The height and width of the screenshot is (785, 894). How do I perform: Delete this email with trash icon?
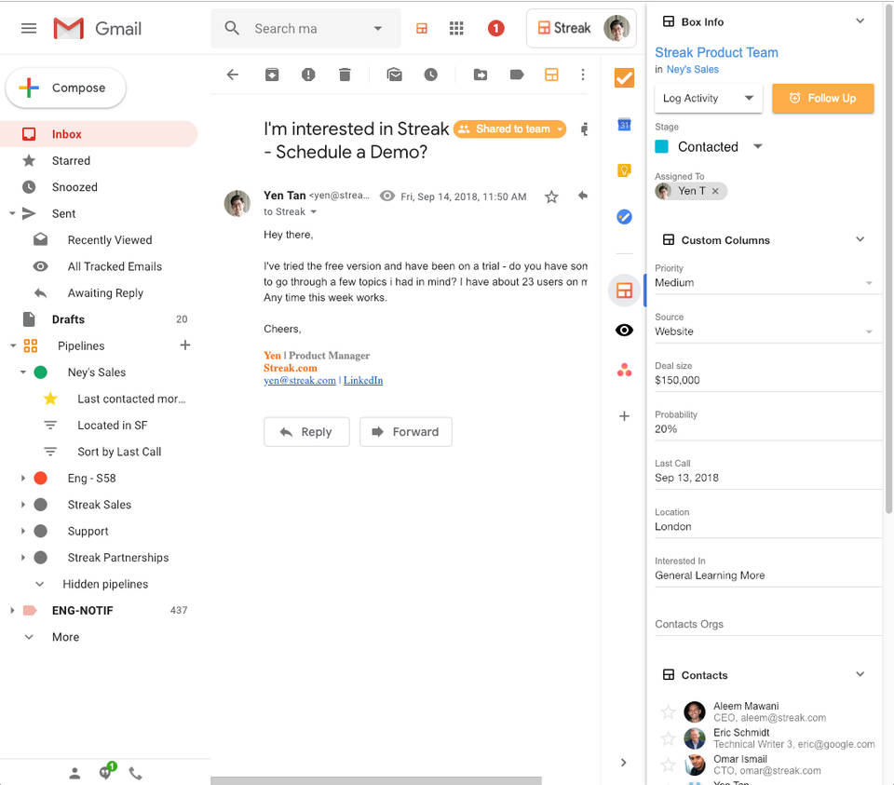tap(345, 74)
